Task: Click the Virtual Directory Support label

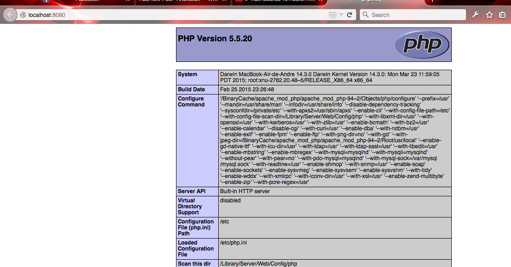Action: [x=190, y=206]
